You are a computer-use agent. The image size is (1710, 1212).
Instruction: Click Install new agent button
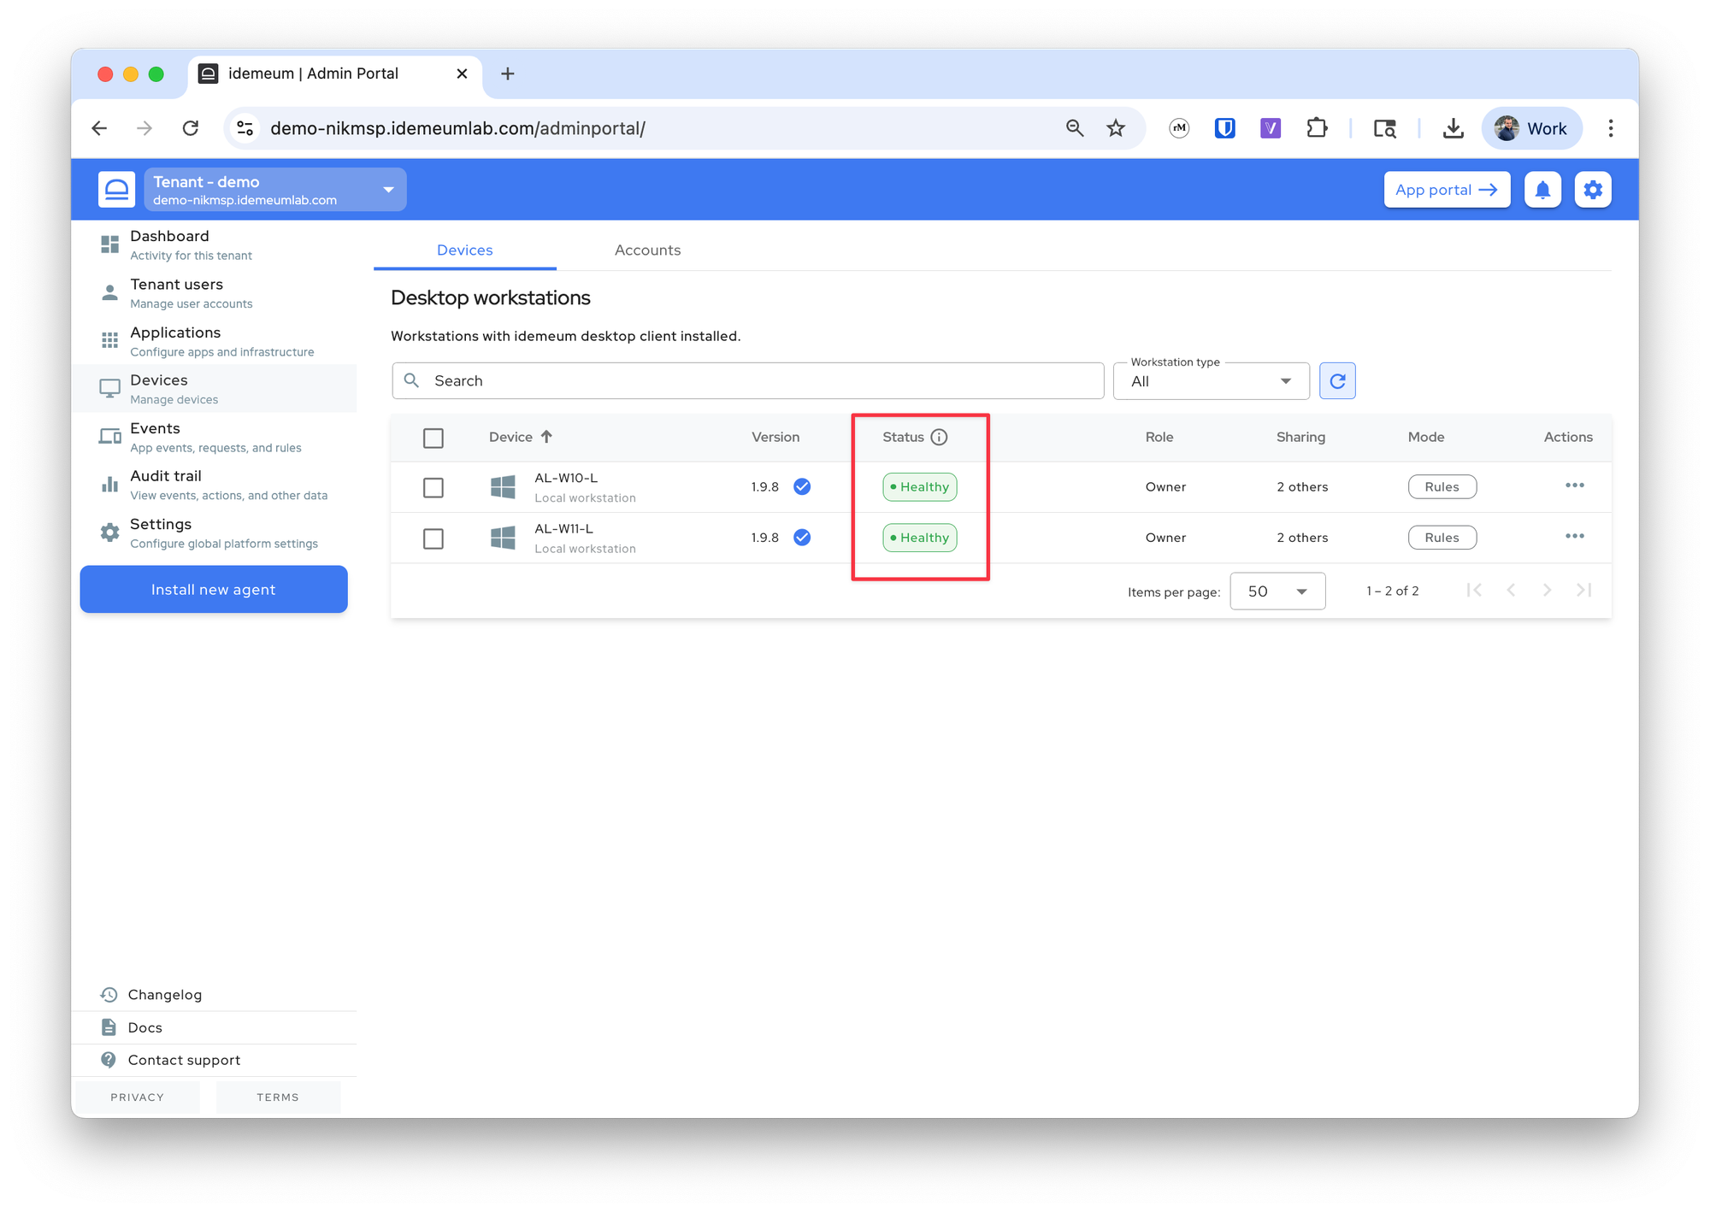[x=214, y=589]
